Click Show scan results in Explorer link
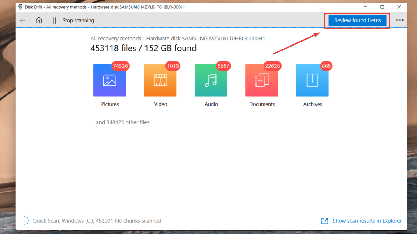Screen dimensions: 417x234 pyautogui.click(x=367, y=221)
